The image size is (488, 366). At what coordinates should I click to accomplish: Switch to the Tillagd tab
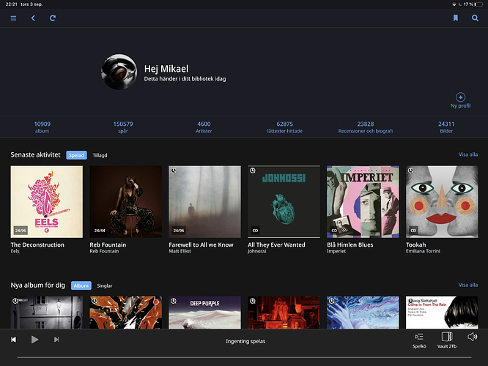pyautogui.click(x=100, y=155)
